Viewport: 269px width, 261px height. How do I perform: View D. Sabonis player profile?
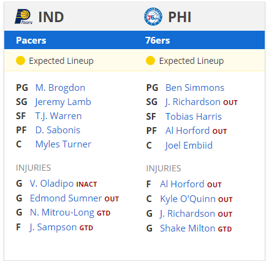tap(58, 130)
